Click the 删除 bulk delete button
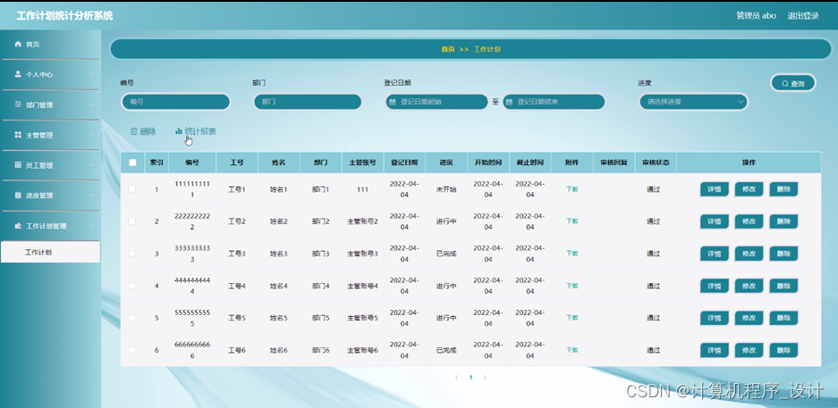 (143, 131)
